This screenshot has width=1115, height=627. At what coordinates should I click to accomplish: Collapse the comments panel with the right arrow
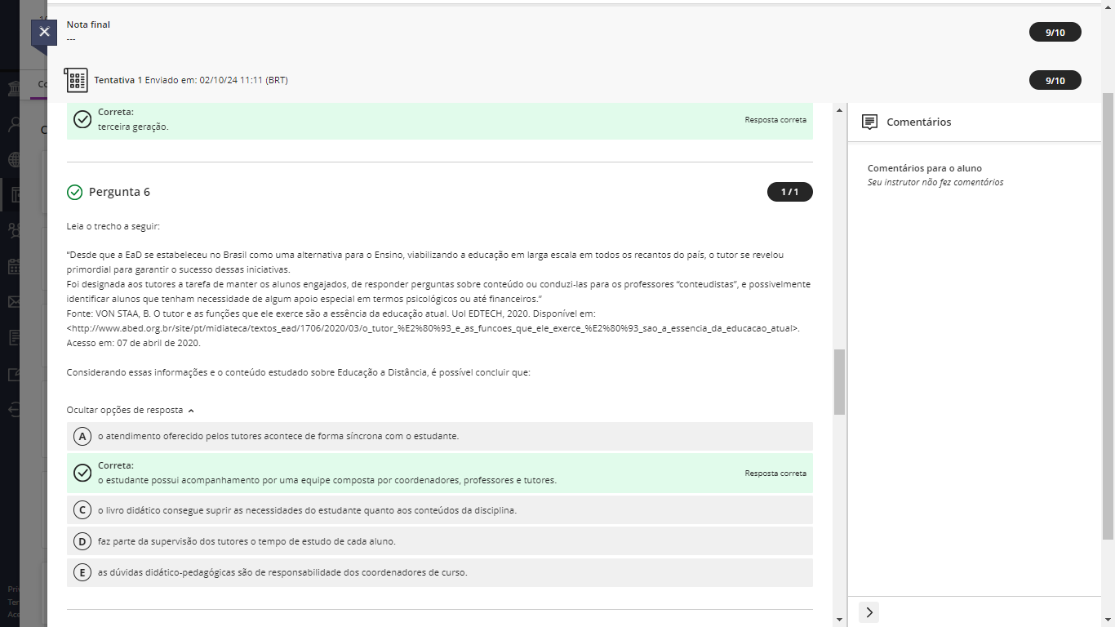pos(868,612)
